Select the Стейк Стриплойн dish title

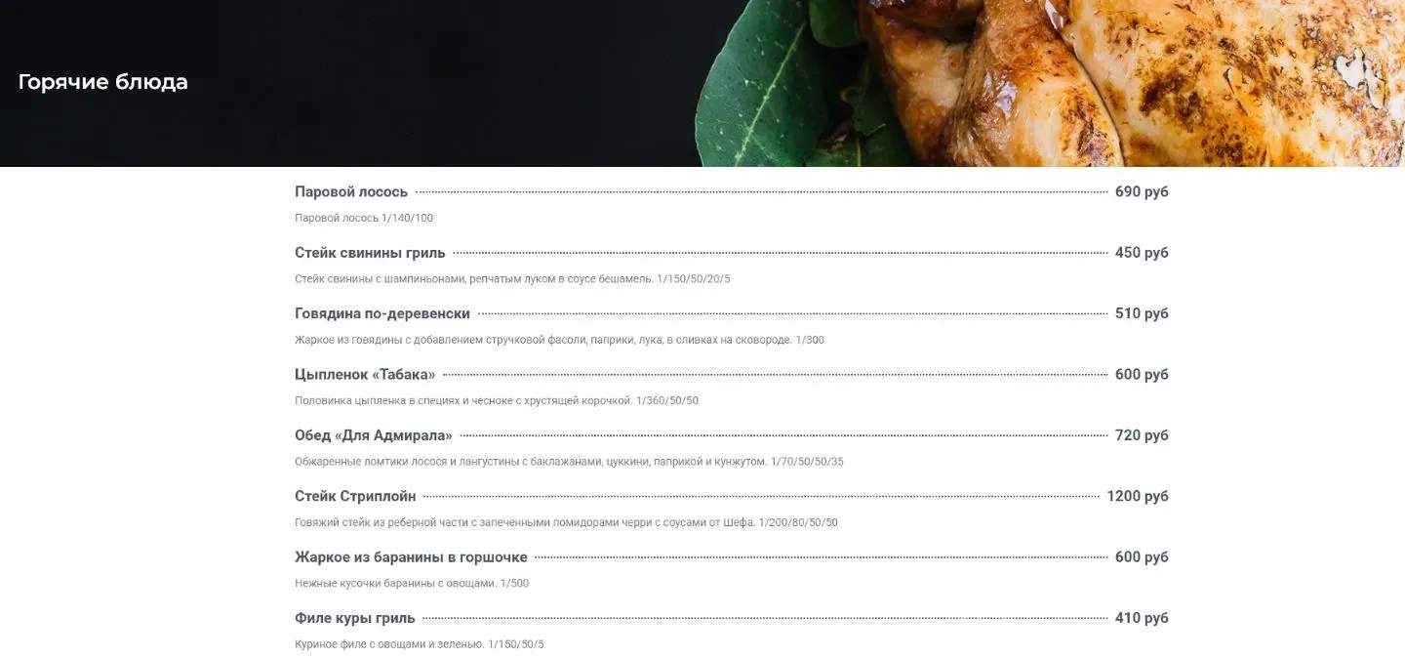coord(355,496)
